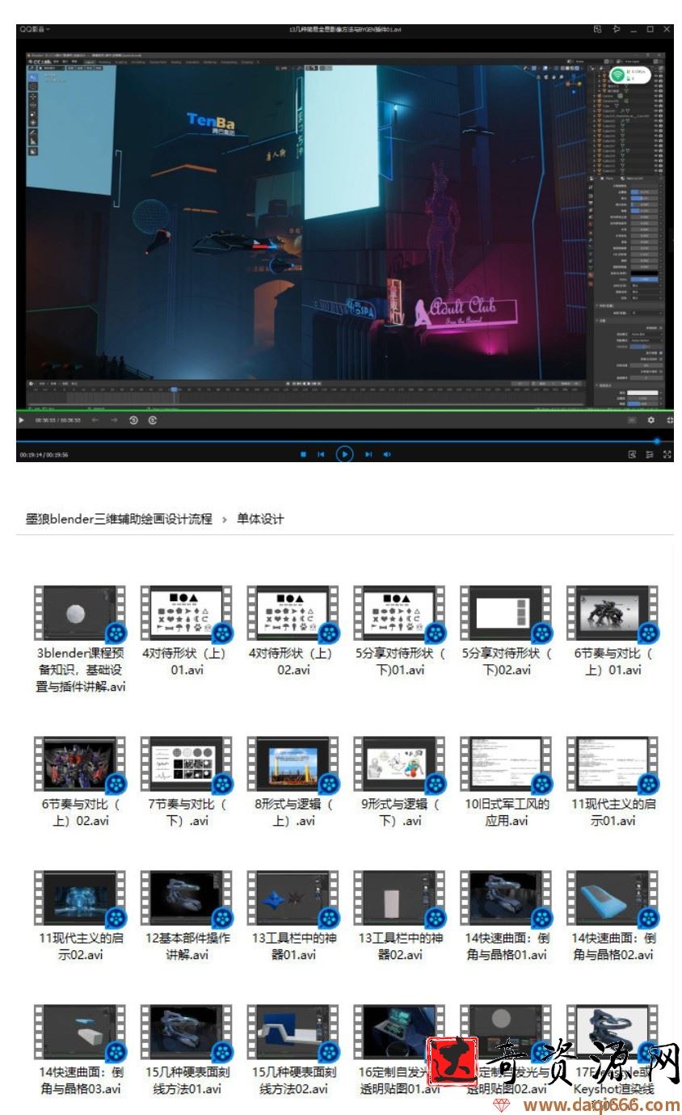682x1115 pixels.
Task: Open the QQ影音 main menu dropdown
Action: 34,29
